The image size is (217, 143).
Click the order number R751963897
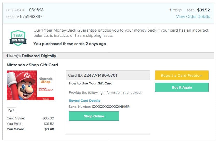pos(31,17)
